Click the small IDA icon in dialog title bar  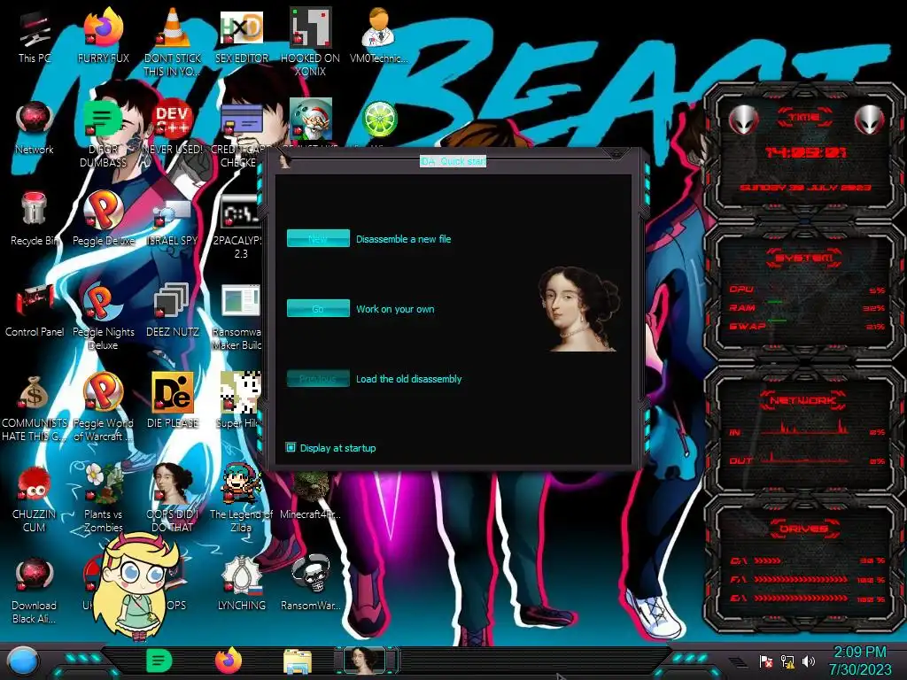284,161
